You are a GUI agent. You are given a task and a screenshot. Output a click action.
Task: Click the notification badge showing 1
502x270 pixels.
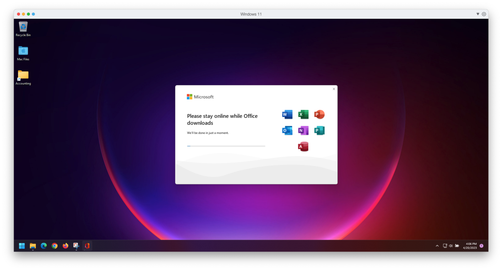tap(481, 245)
